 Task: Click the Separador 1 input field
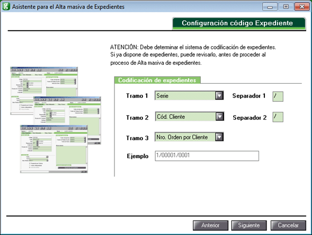click(x=278, y=97)
